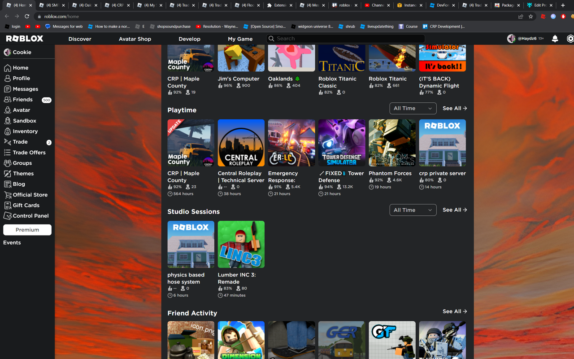Open the Messages section in the sidebar
This screenshot has width=574, height=359.
(24, 89)
